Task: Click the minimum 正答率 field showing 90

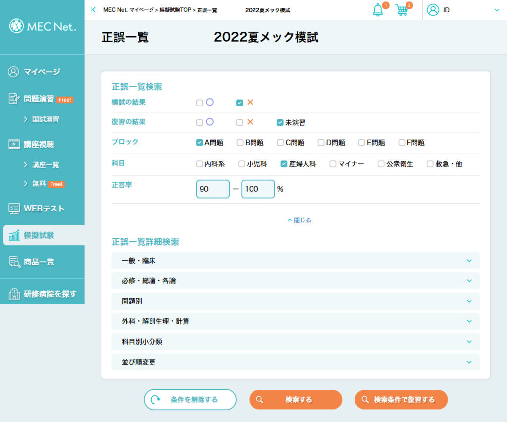Action: (213, 189)
